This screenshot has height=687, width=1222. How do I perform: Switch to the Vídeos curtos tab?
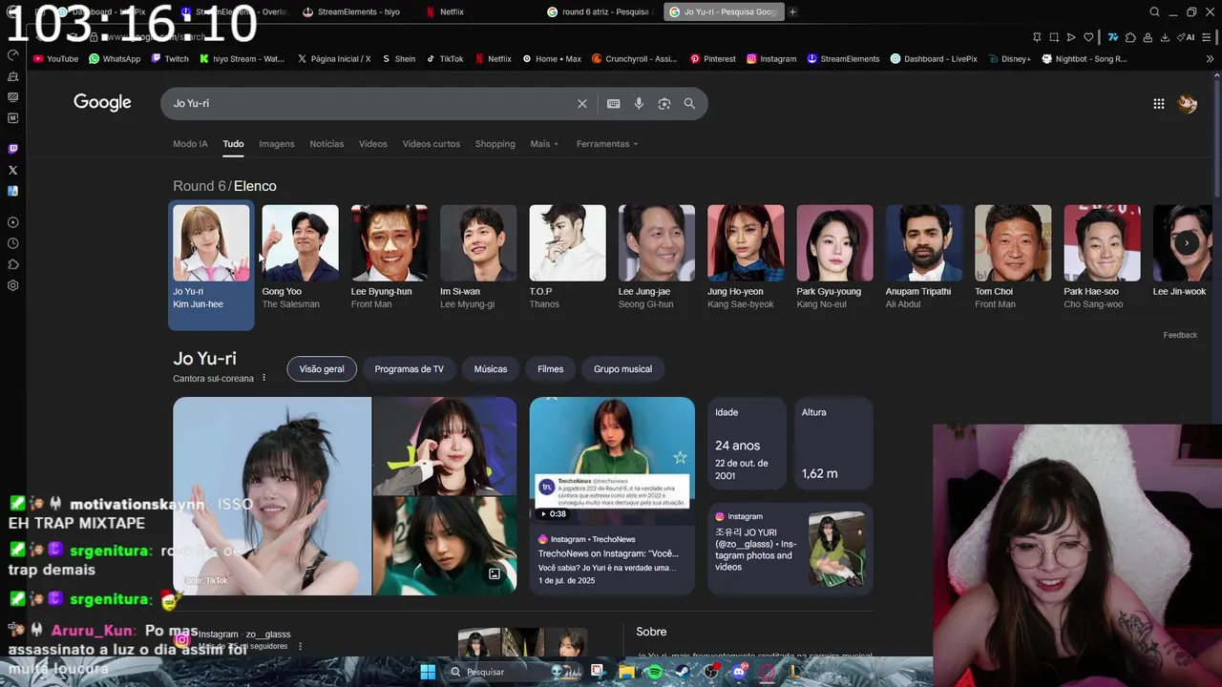pos(432,144)
